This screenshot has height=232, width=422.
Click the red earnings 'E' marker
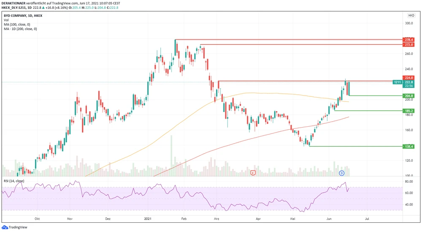pyautogui.click(x=253, y=173)
